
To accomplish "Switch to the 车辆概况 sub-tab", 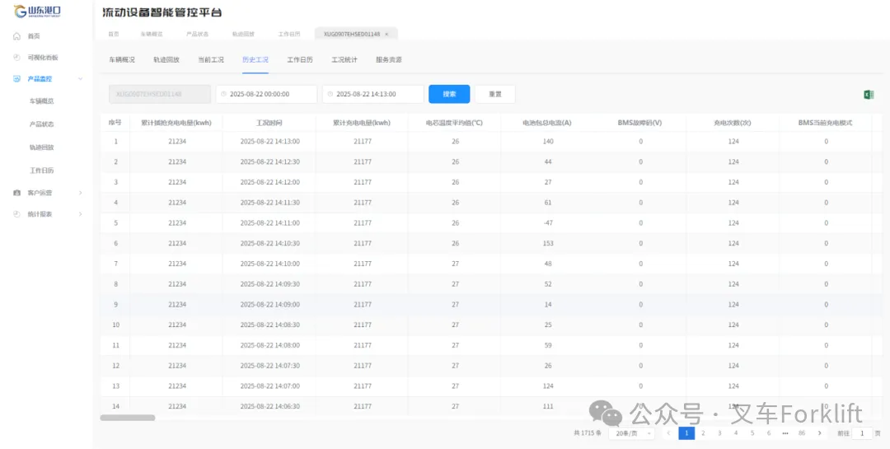I will tap(122, 59).
